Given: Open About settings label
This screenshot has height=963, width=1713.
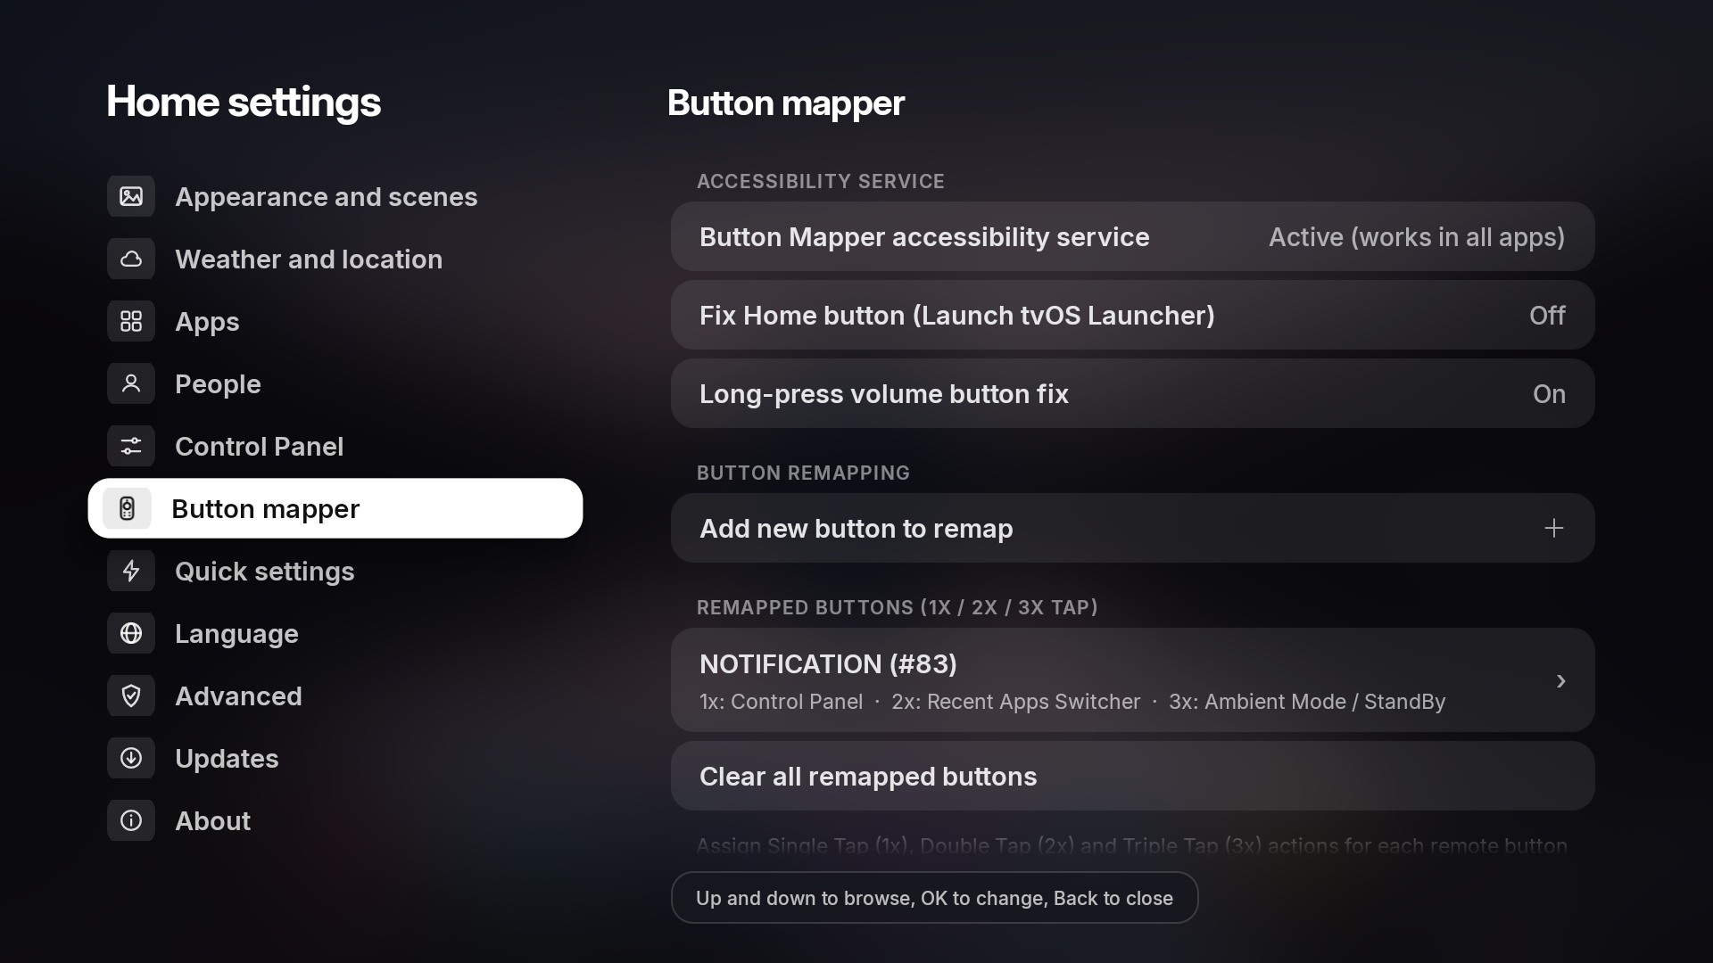Looking at the screenshot, I should click(212, 820).
